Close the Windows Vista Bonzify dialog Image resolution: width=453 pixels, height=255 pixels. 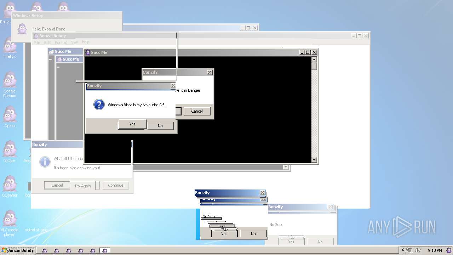(x=173, y=86)
